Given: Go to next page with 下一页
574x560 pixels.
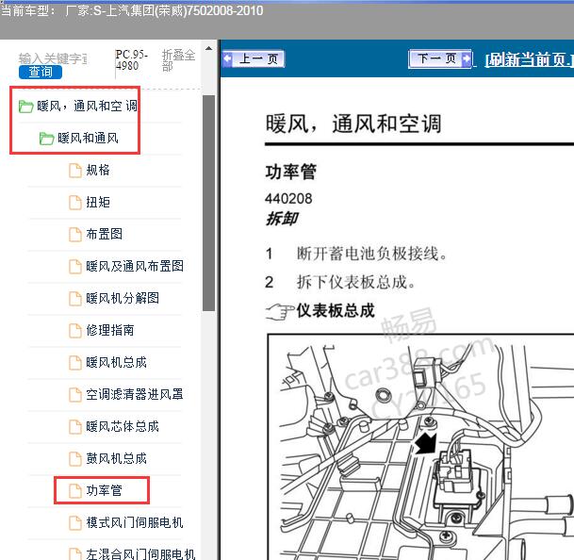Looking at the screenshot, I should 440,58.
